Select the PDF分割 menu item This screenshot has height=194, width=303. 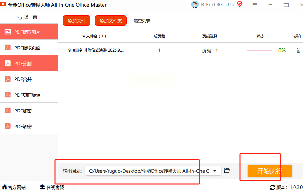click(29, 63)
